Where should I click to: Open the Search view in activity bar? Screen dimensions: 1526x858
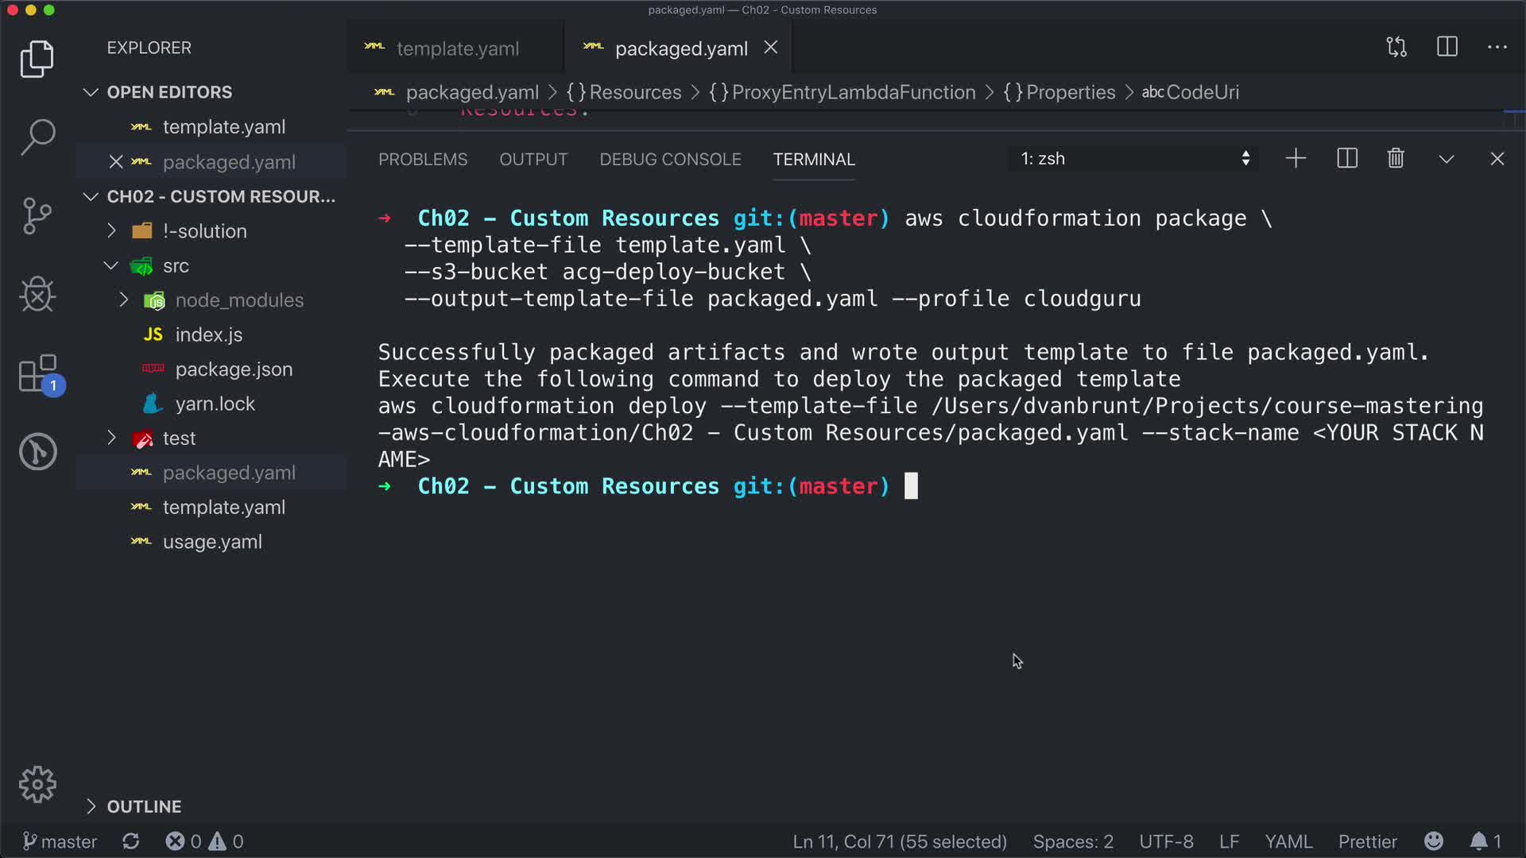point(37,137)
